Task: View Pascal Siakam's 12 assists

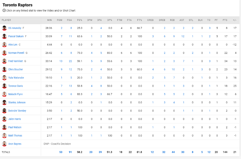Action: [183, 36]
